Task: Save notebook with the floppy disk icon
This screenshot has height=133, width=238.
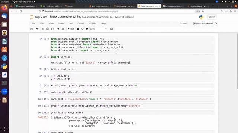Action: (x=32, y=29)
